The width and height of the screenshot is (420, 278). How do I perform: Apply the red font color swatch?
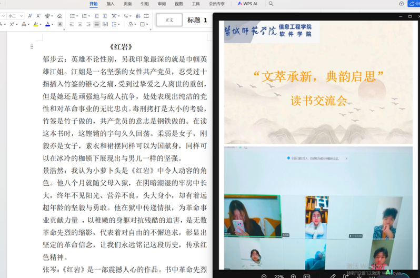(48, 24)
